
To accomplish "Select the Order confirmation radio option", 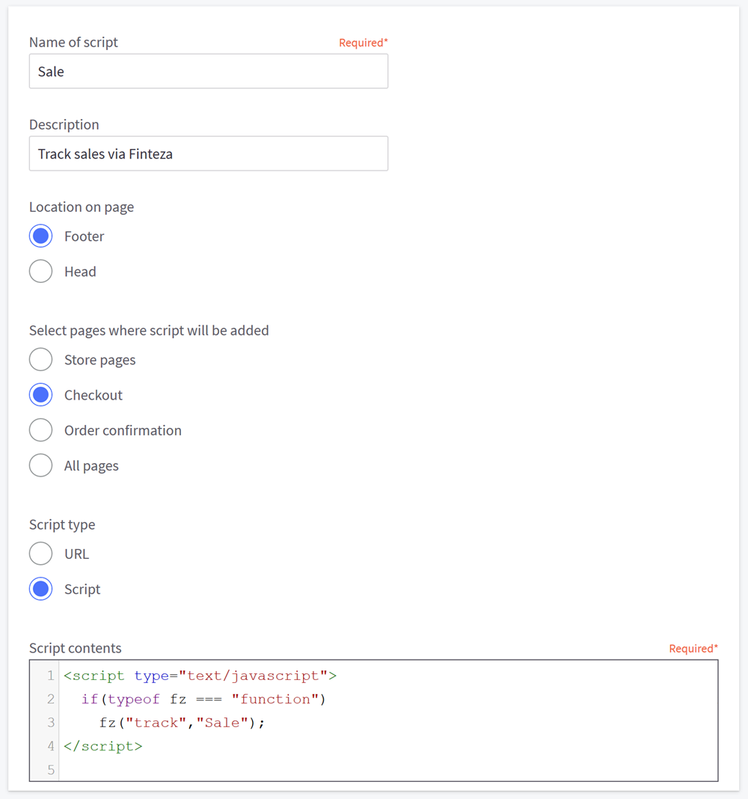I will pos(41,430).
